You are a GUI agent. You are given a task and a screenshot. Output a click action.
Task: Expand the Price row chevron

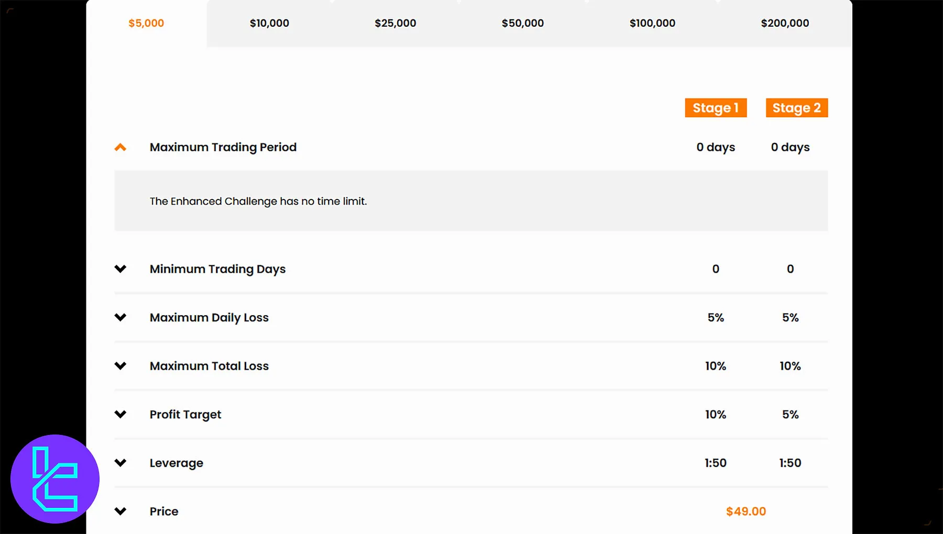tap(120, 511)
